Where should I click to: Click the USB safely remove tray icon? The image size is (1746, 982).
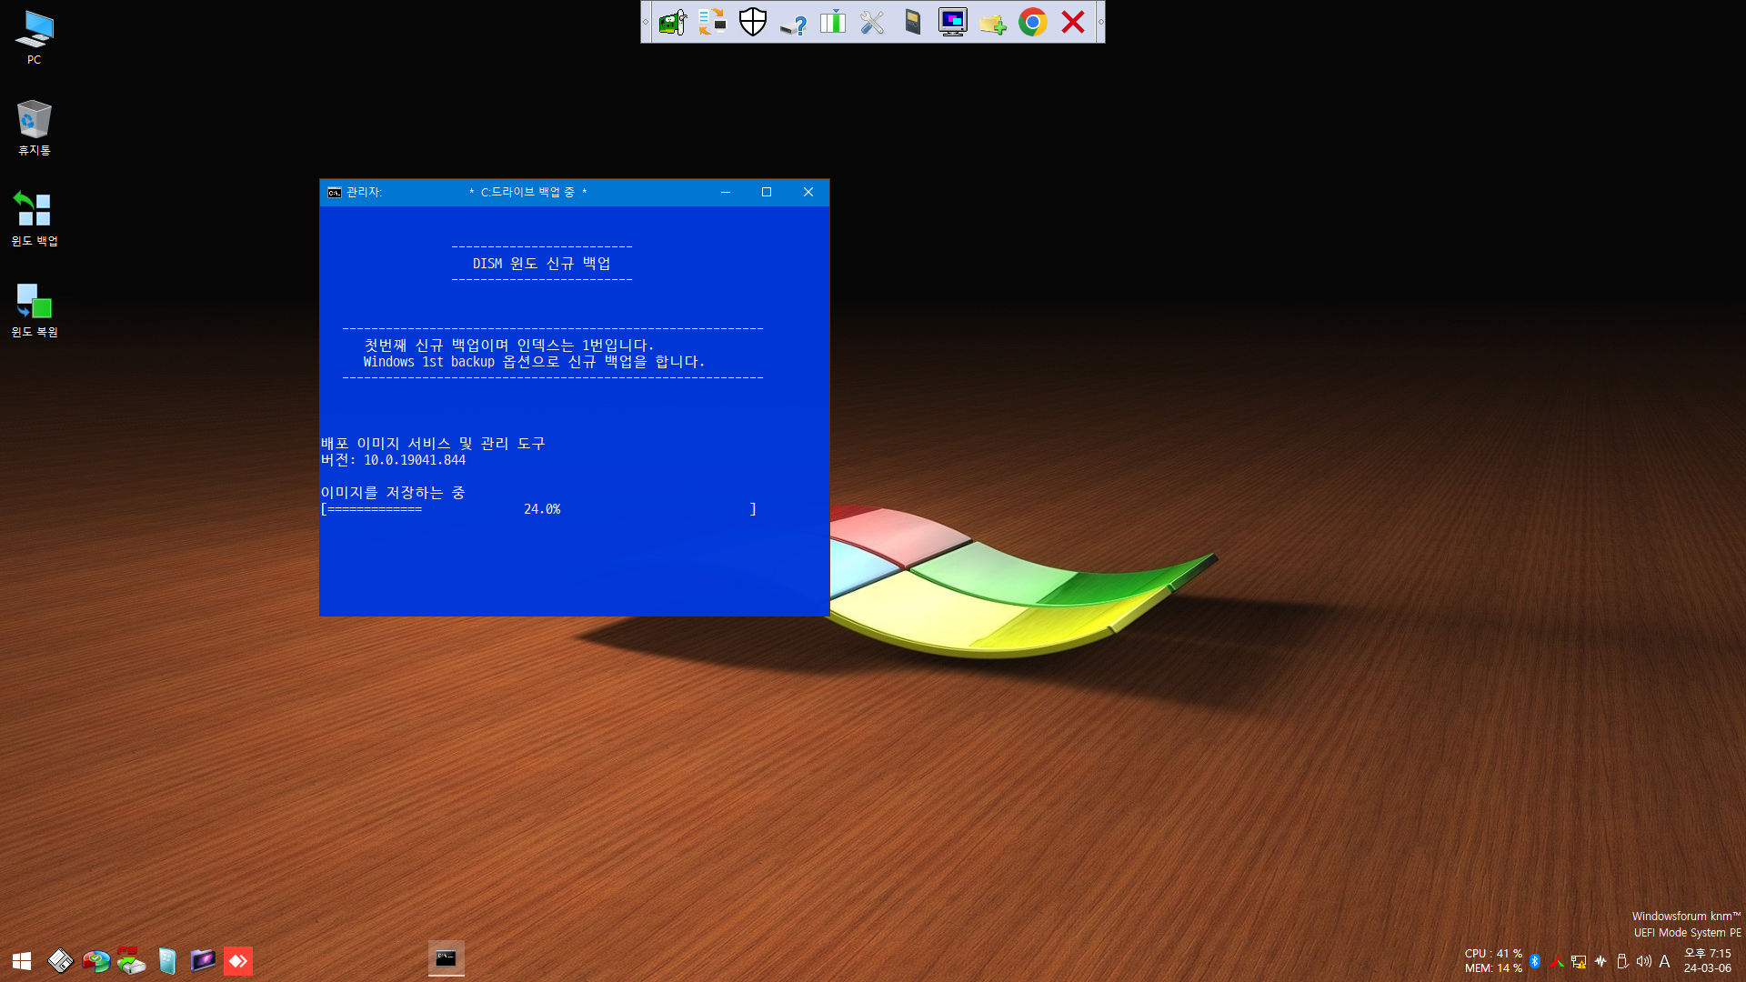coord(1622,961)
